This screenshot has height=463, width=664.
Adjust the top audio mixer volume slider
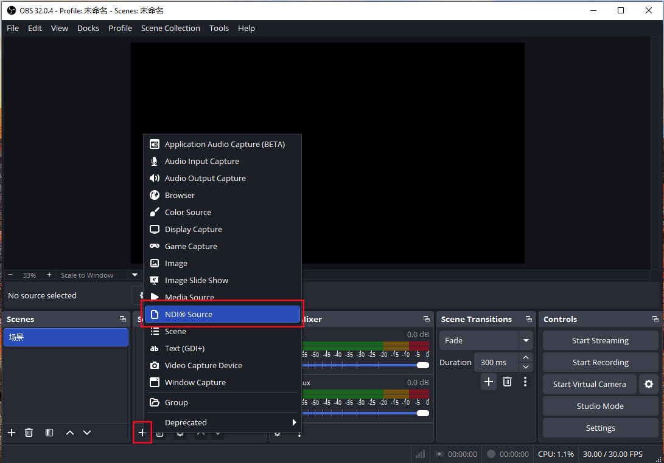click(422, 365)
